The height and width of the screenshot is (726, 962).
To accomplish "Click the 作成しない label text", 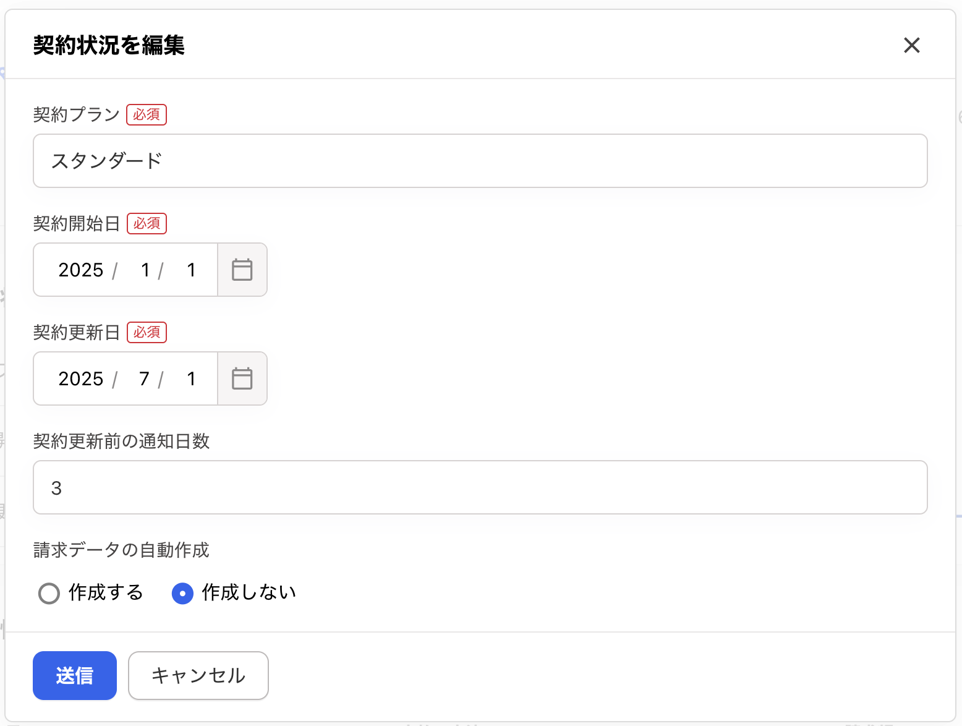I will 249,592.
